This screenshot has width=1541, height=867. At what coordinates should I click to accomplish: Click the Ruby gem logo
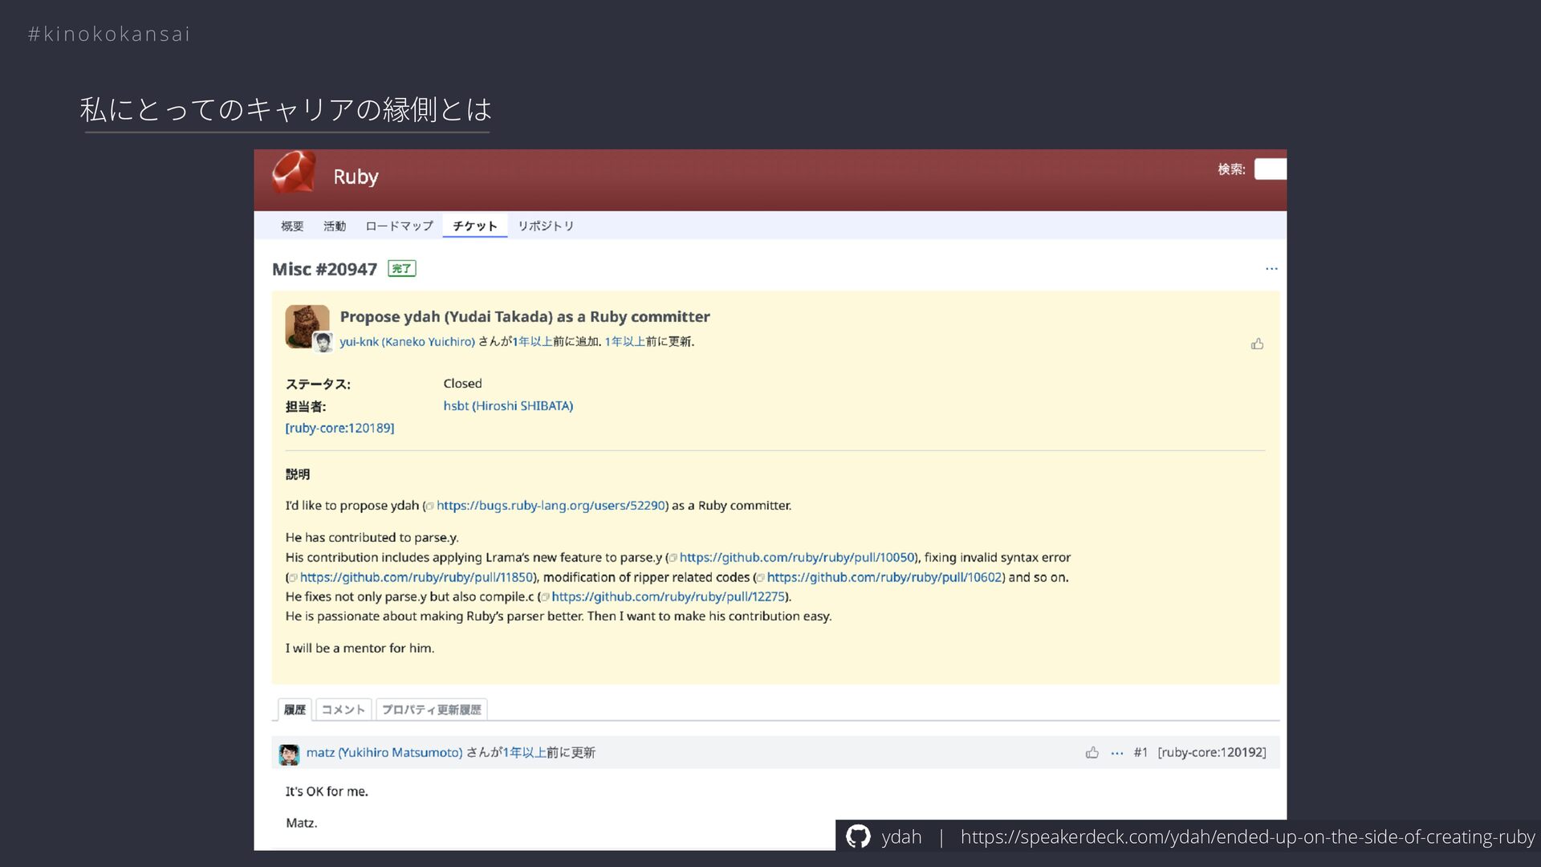pos(294,172)
